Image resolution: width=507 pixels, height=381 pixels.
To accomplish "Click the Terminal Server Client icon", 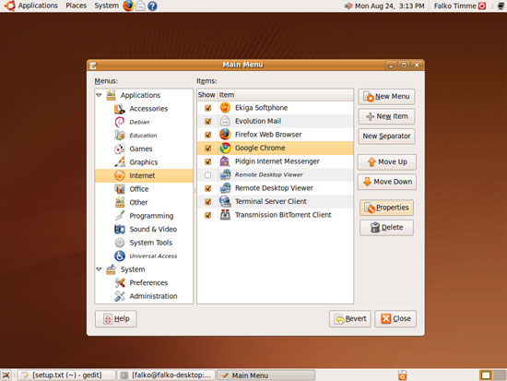I will [225, 201].
